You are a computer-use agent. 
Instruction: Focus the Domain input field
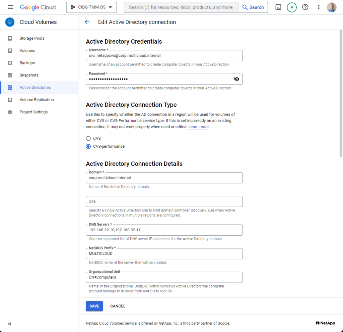click(164, 178)
